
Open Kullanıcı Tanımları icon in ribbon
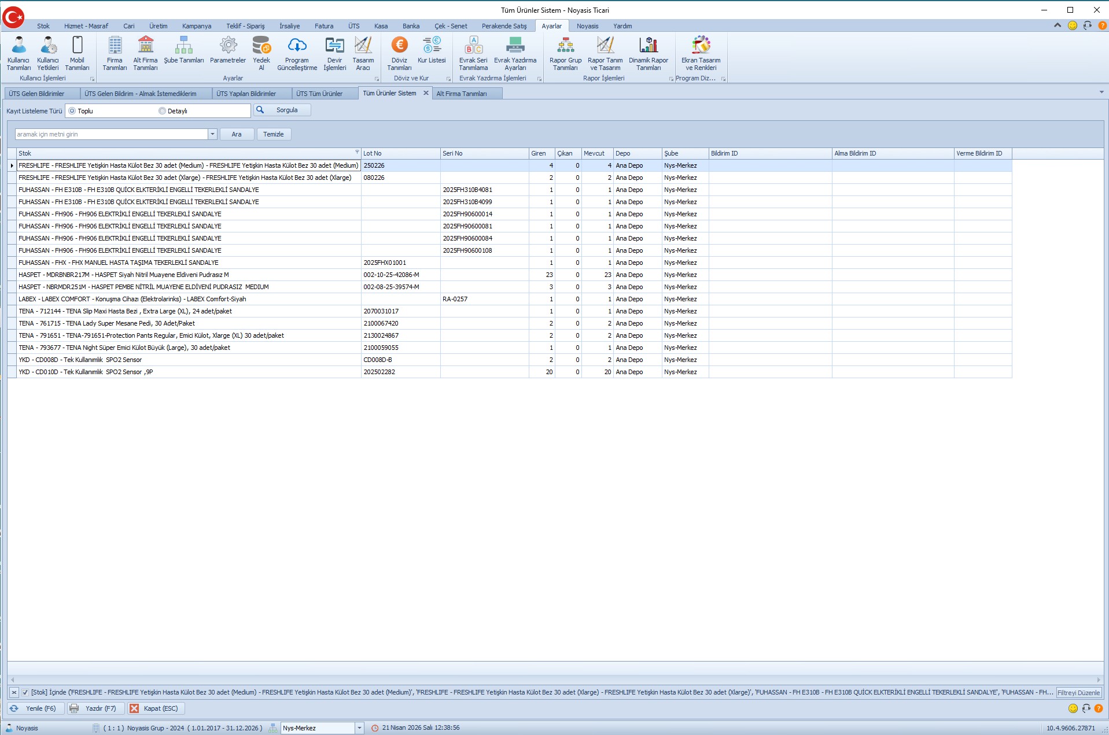19,53
